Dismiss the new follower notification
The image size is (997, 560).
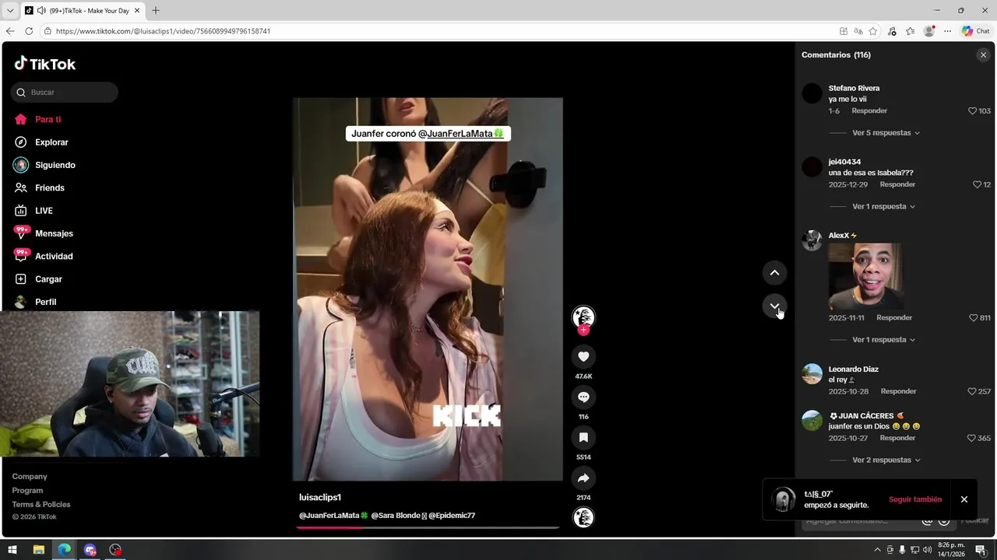pyautogui.click(x=964, y=499)
